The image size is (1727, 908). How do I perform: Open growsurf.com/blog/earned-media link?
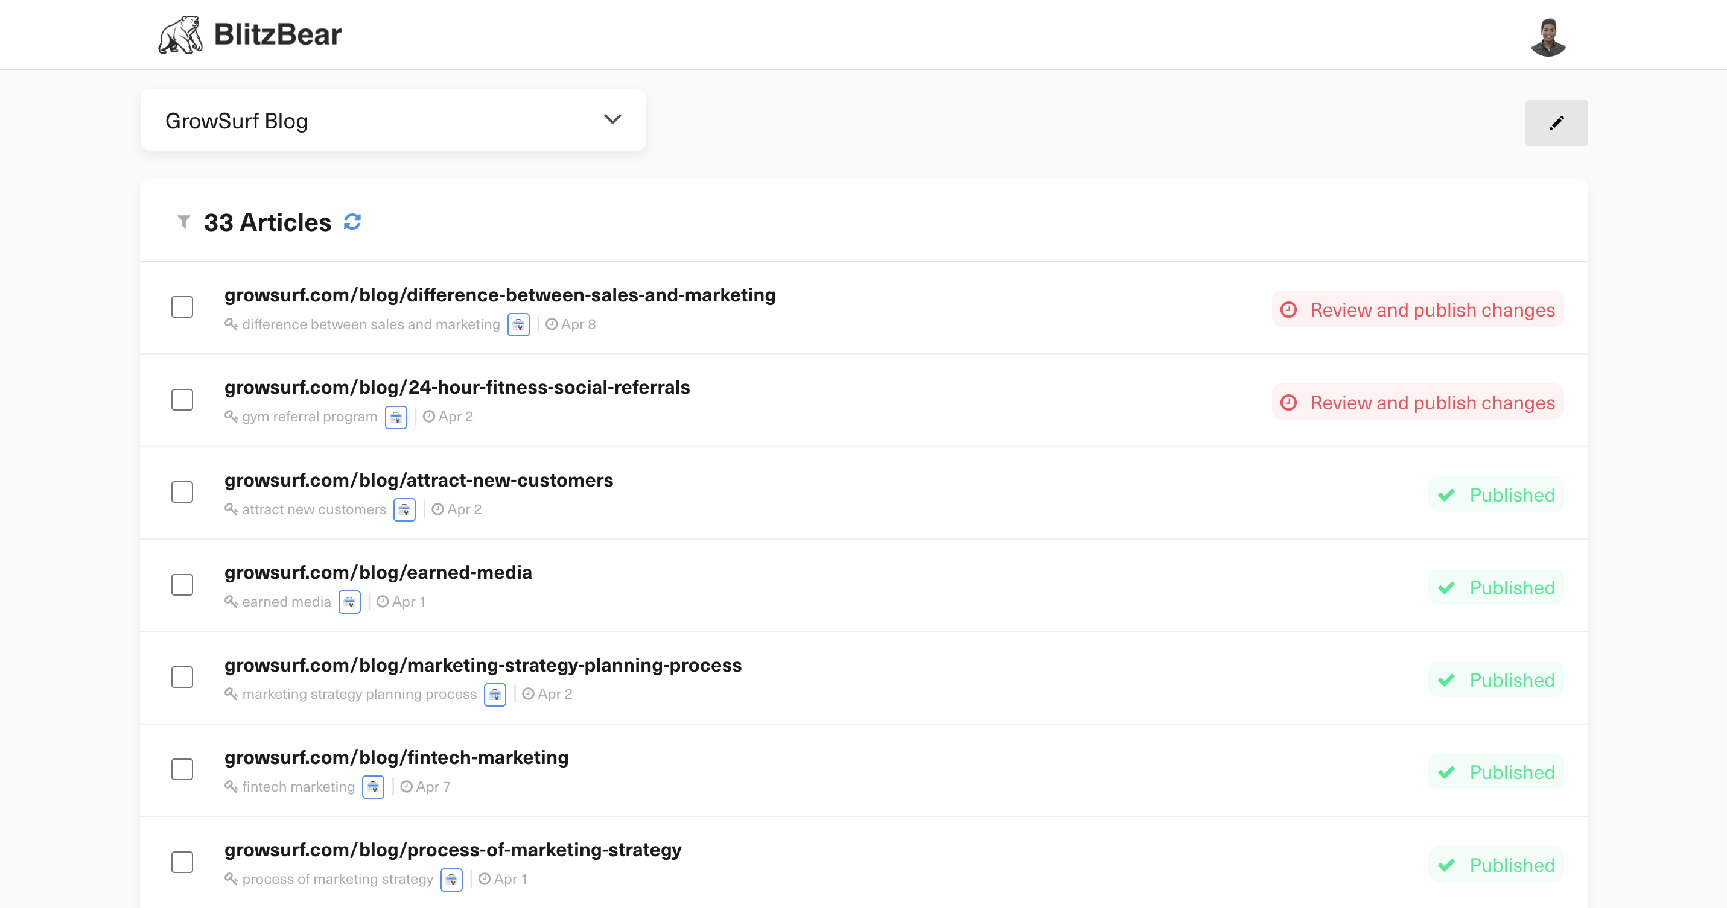378,573
